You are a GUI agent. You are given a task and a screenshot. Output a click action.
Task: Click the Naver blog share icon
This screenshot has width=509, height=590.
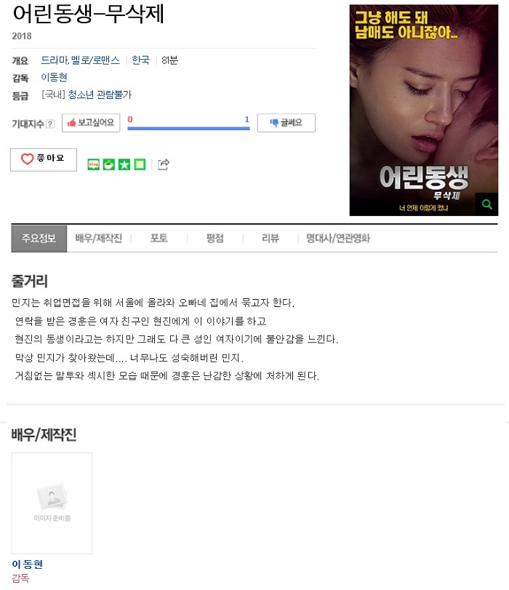pyautogui.click(x=93, y=164)
